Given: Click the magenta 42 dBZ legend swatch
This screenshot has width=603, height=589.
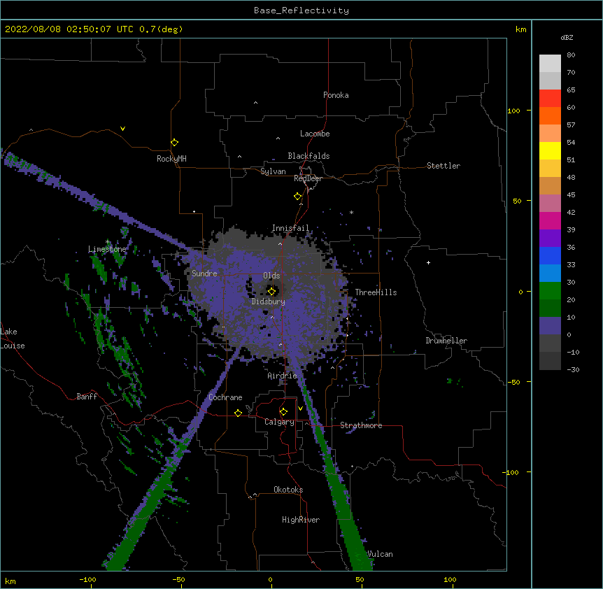Looking at the screenshot, I should tap(550, 220).
